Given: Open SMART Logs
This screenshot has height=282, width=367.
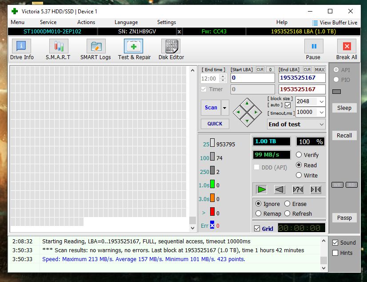Looking at the screenshot, I should (96, 46).
